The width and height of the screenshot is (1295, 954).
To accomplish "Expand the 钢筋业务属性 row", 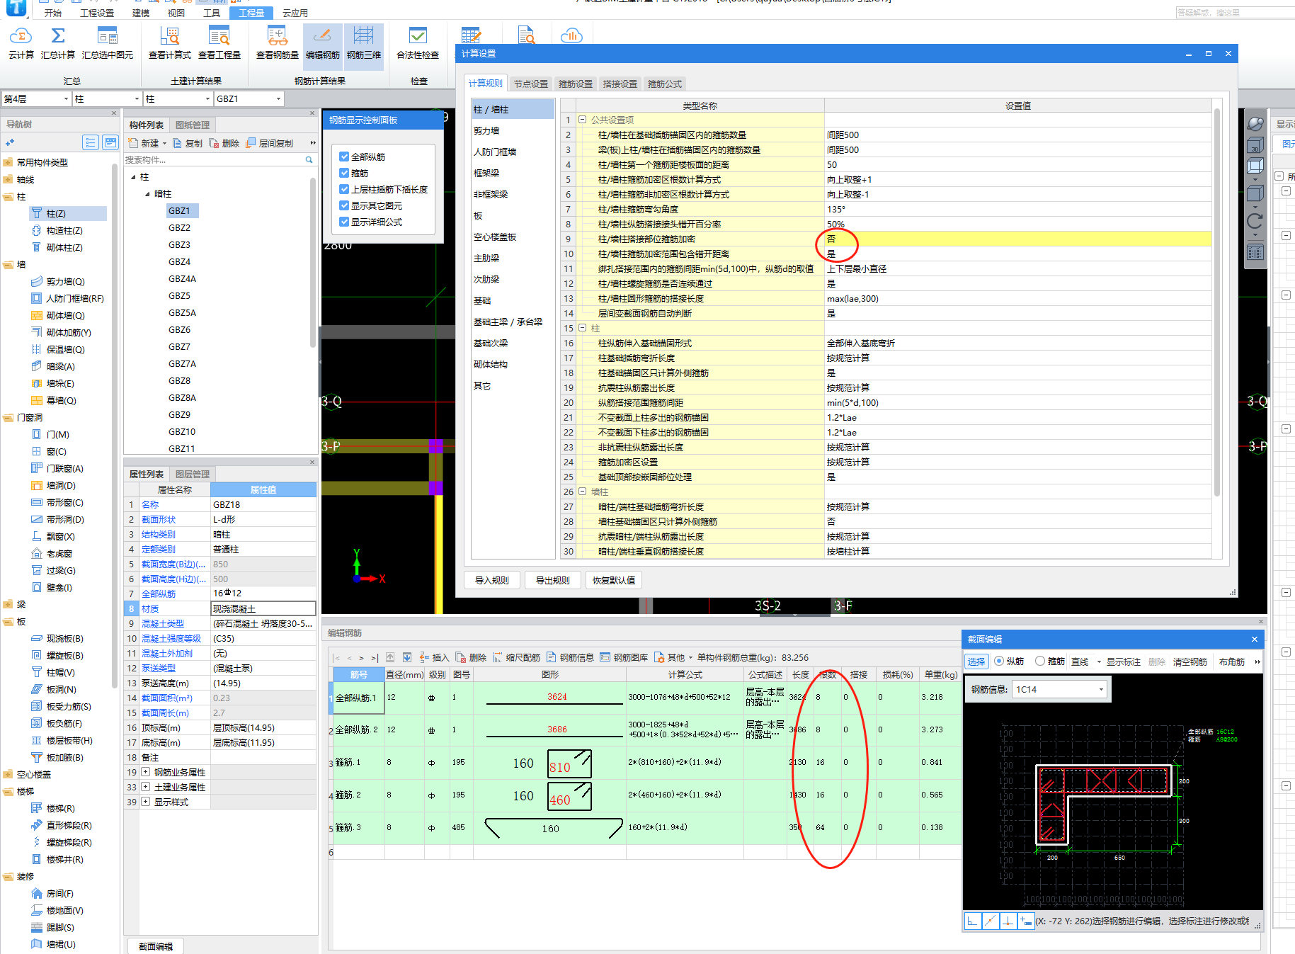I will click(x=145, y=772).
